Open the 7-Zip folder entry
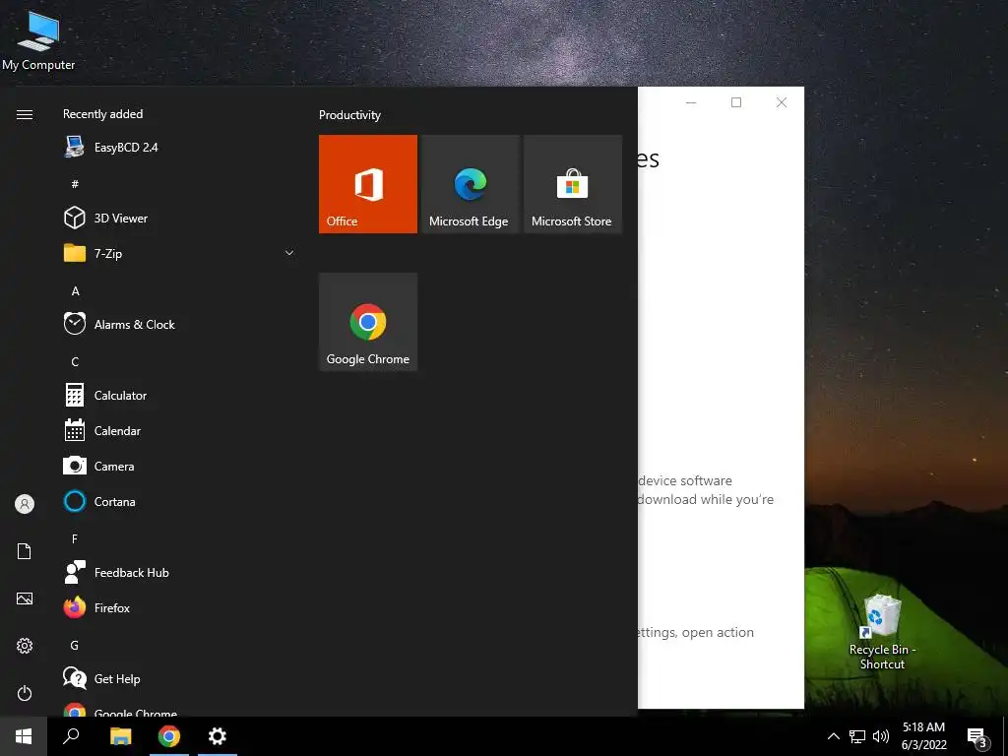1008x756 pixels. [x=180, y=253]
